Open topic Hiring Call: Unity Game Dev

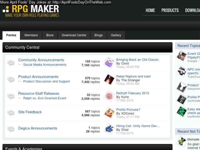coord(138,126)
